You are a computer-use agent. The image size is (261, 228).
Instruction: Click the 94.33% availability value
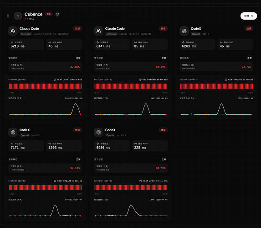[161, 168]
